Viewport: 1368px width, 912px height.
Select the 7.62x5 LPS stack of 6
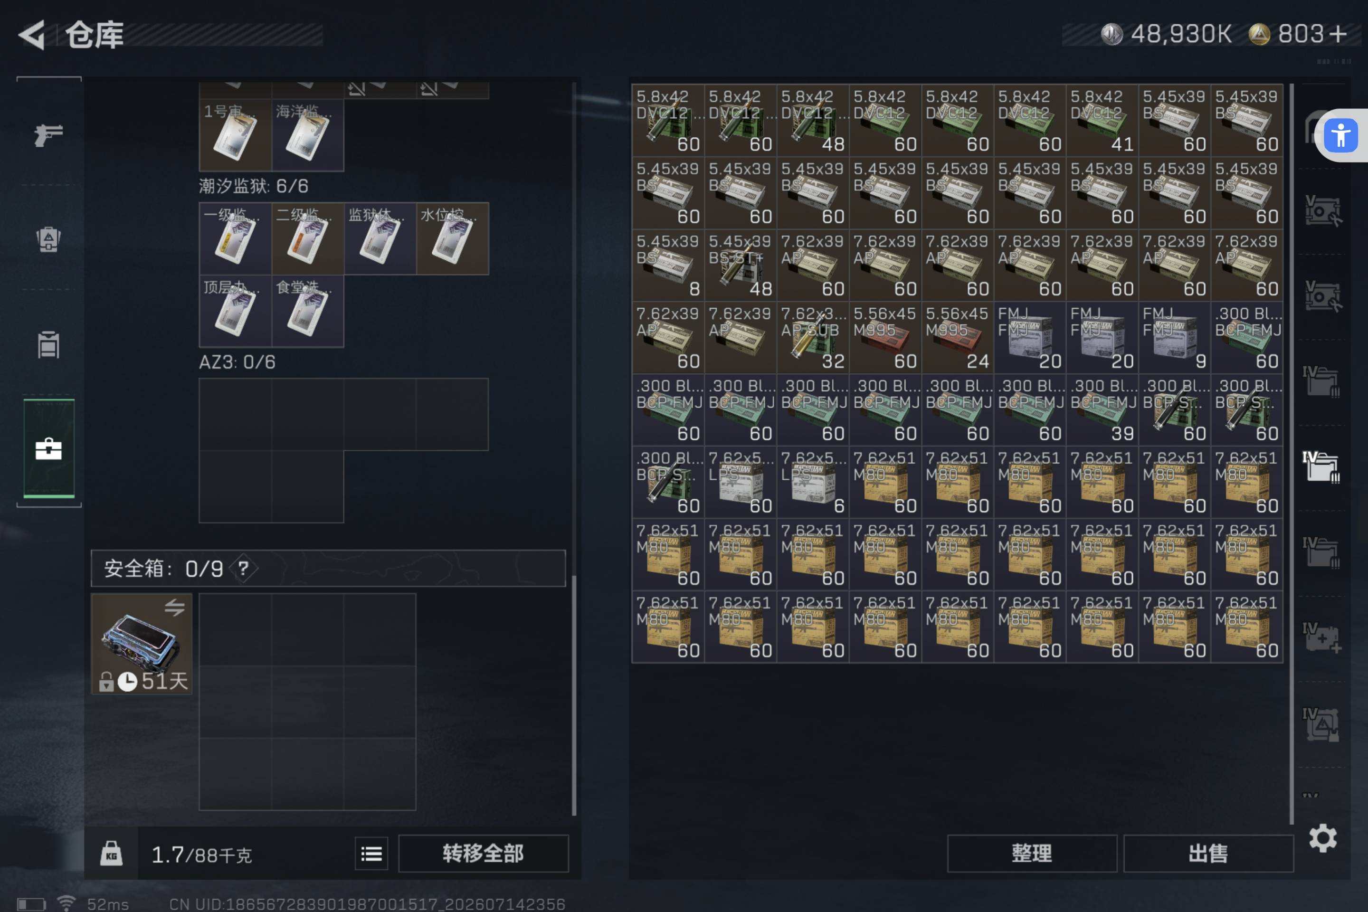[x=813, y=482]
